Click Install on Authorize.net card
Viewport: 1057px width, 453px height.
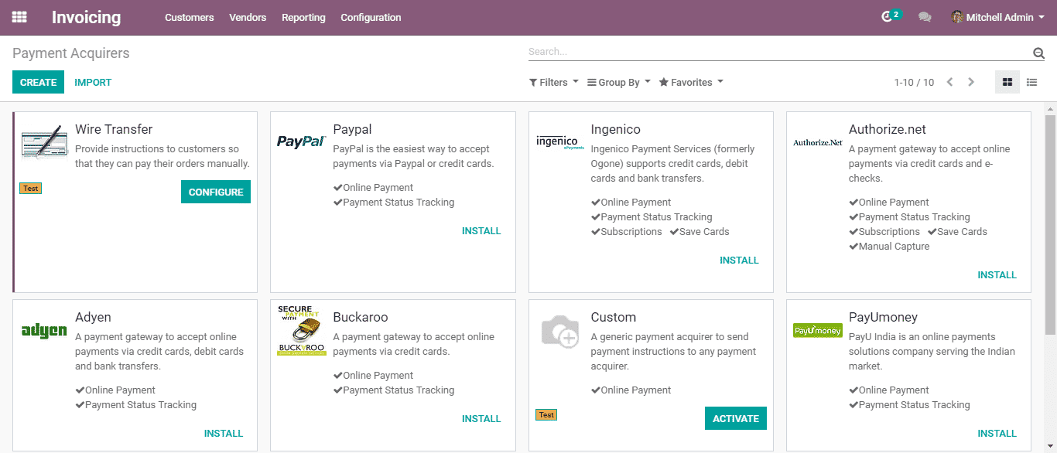[997, 274]
